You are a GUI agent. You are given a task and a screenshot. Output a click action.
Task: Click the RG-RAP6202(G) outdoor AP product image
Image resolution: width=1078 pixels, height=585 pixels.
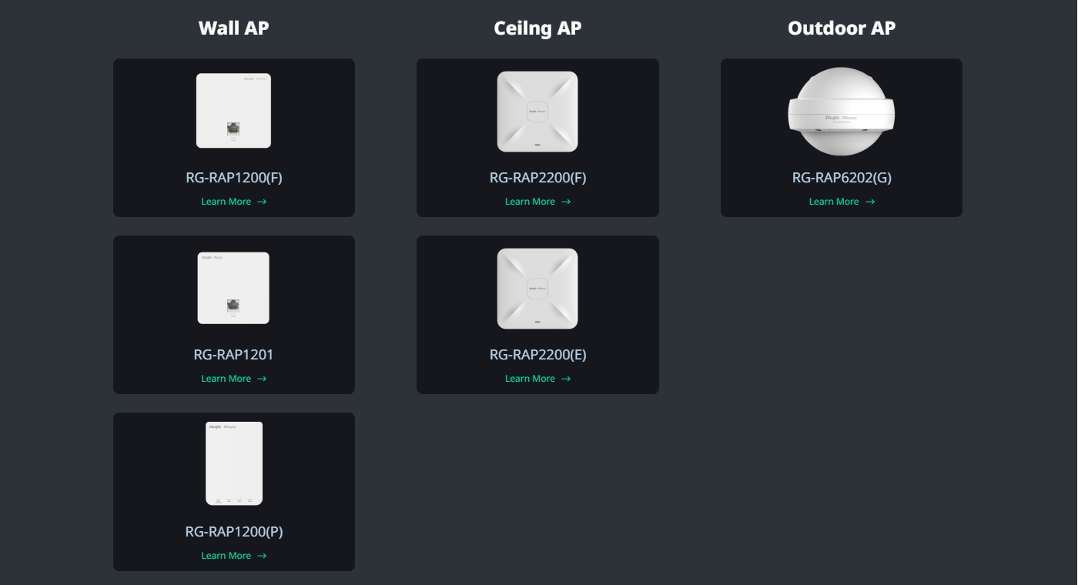[842, 112]
